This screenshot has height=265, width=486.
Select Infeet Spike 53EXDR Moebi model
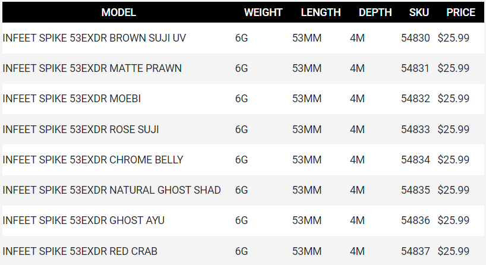[72, 99]
